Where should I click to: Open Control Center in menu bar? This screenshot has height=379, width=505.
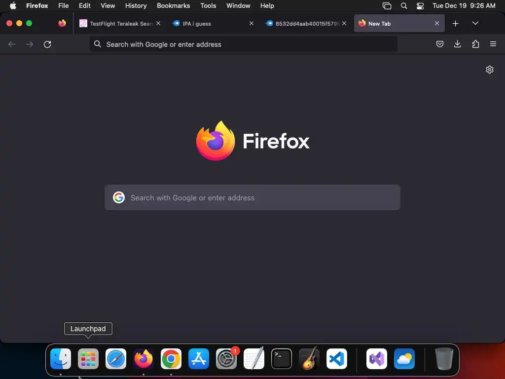(x=420, y=5)
